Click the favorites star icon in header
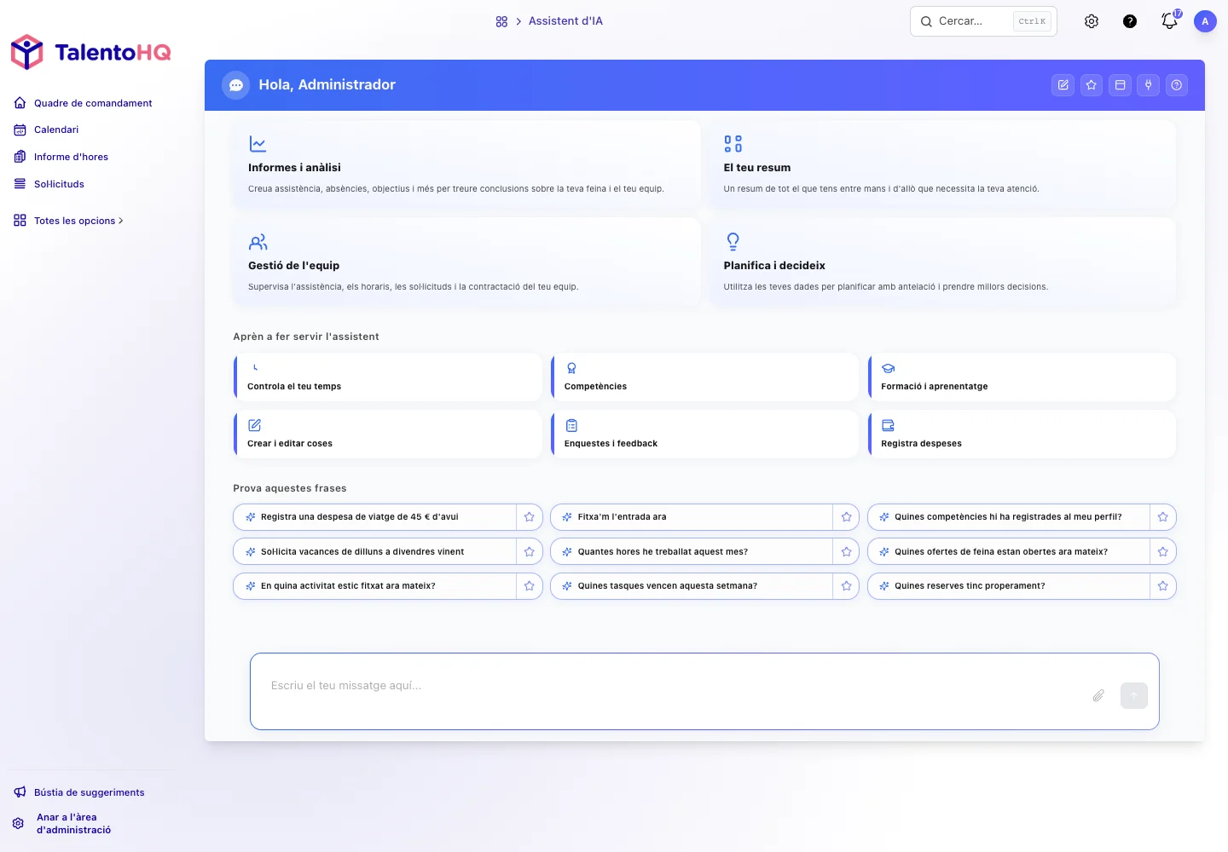 coord(1092,85)
